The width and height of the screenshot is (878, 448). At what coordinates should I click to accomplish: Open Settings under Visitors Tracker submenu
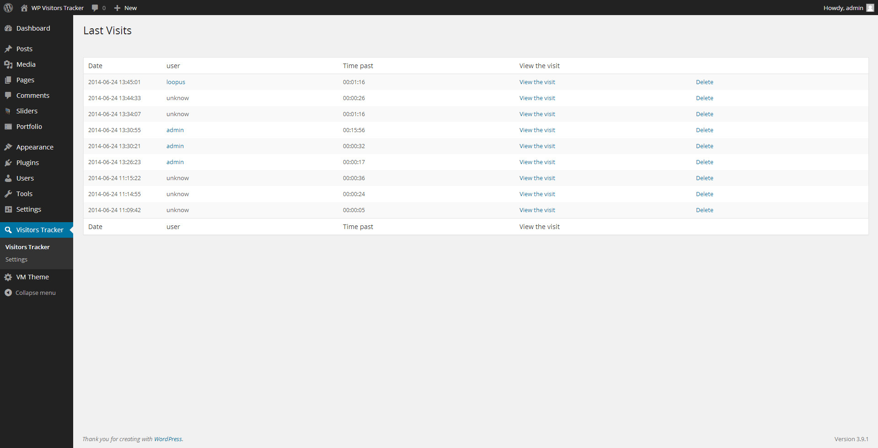coord(16,259)
